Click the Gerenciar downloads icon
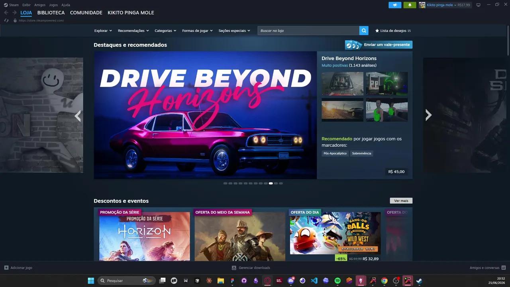Screen dimensions: 510x287 pos(234,268)
